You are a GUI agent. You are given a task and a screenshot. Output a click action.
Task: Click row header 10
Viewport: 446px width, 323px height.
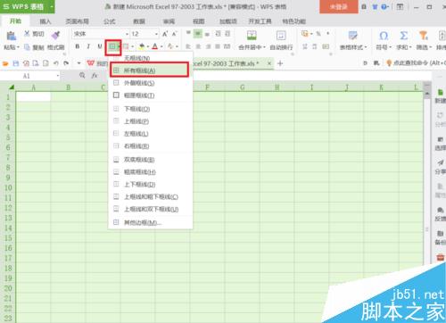pyautogui.click(x=8, y=187)
